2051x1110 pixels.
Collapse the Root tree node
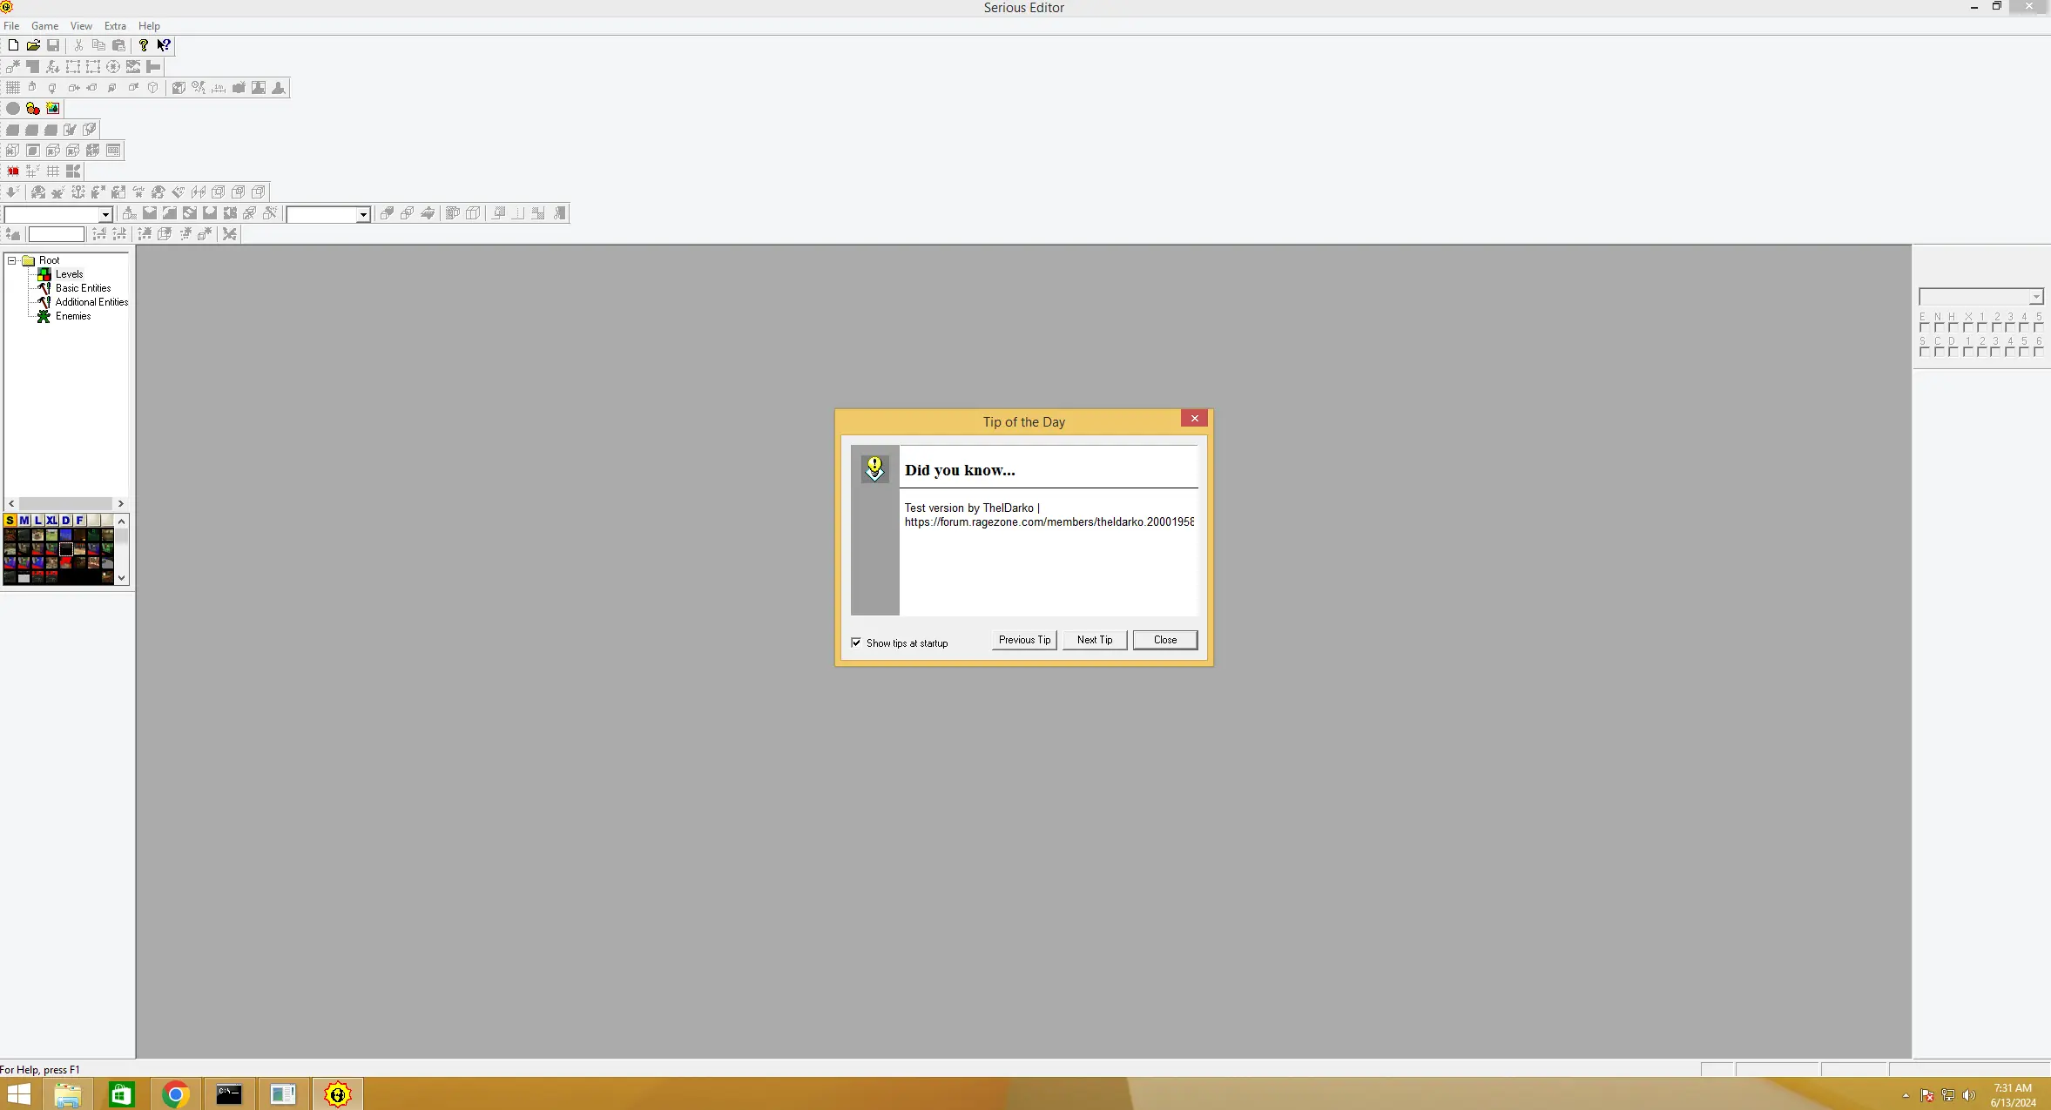[12, 260]
